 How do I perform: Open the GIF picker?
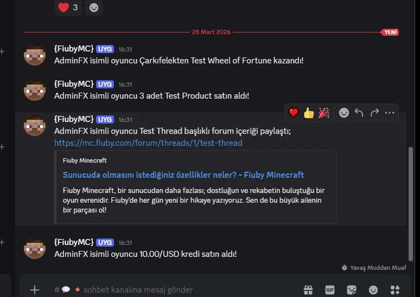pyautogui.click(x=330, y=290)
